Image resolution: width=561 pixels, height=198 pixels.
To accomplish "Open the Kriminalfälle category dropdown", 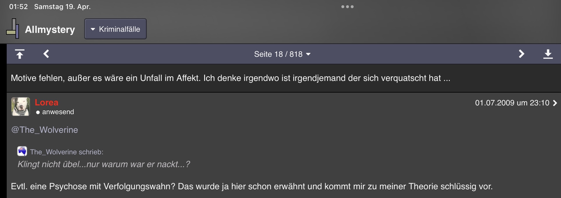I will 115,29.
